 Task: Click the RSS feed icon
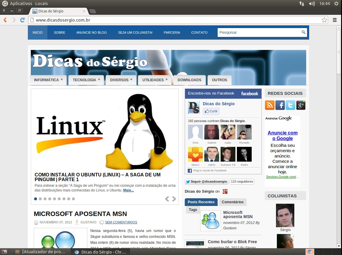click(x=269, y=105)
